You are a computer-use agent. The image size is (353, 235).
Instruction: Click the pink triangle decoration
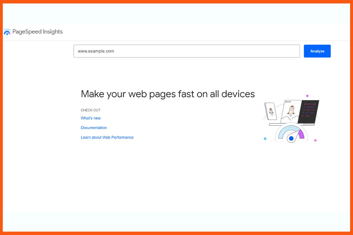pos(315,140)
